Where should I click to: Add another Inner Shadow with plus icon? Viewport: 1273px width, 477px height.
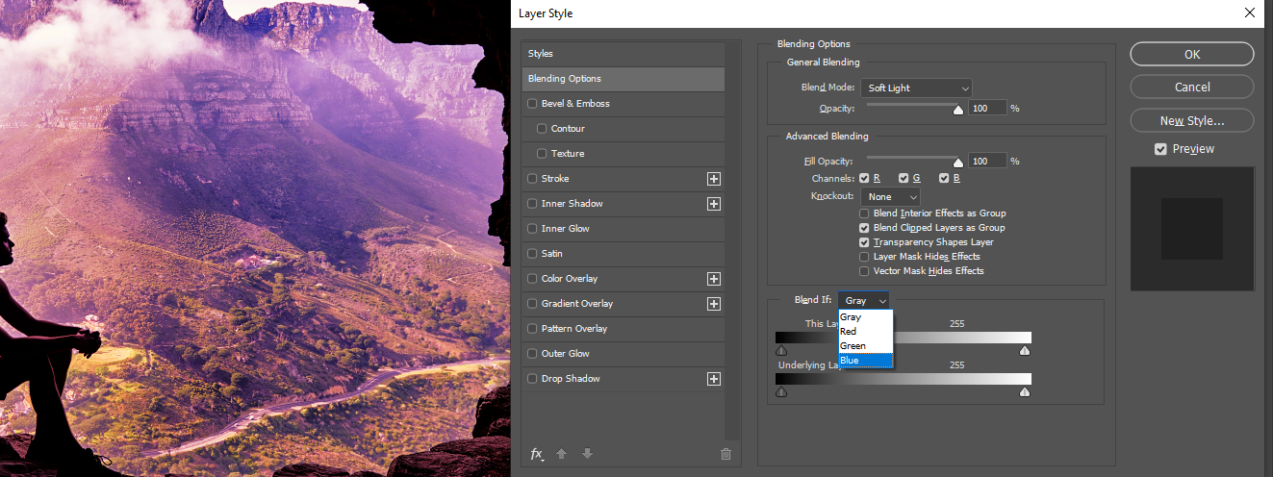tap(714, 204)
